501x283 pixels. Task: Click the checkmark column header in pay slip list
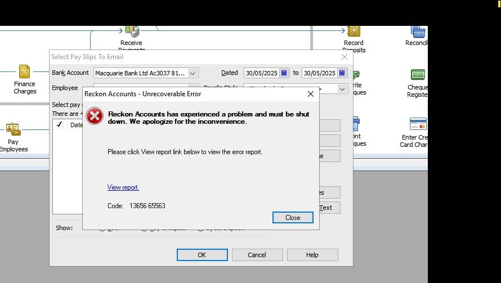(x=60, y=124)
